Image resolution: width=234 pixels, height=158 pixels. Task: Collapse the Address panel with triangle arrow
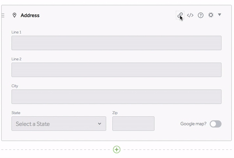click(x=220, y=15)
